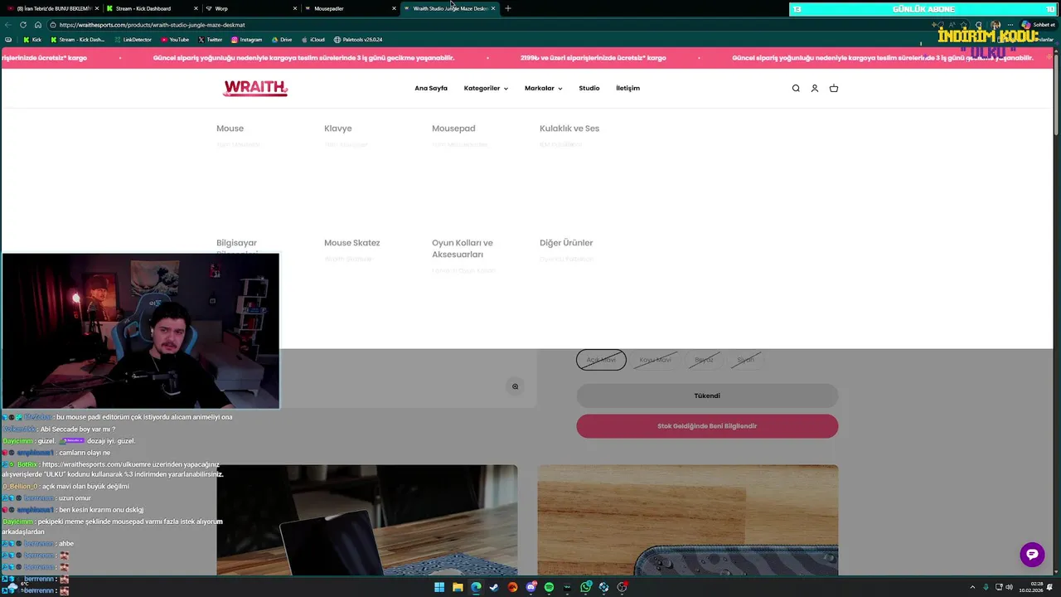Open Microsoft Edge on taskbar
The image size is (1061, 597).
tap(476, 587)
